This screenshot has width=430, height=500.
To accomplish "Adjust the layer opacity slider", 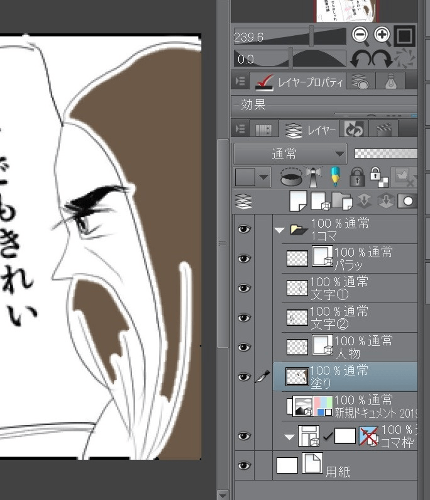I will [386, 153].
